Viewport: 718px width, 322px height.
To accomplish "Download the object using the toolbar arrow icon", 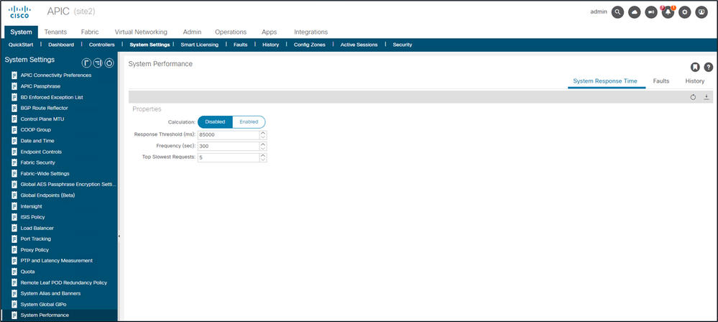I will (706, 96).
